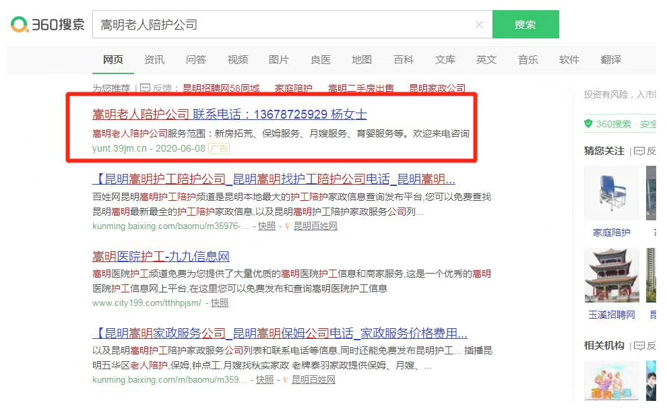Screen dimensions: 667x409
Task: Open the 良医 tab
Action: coord(320,59)
